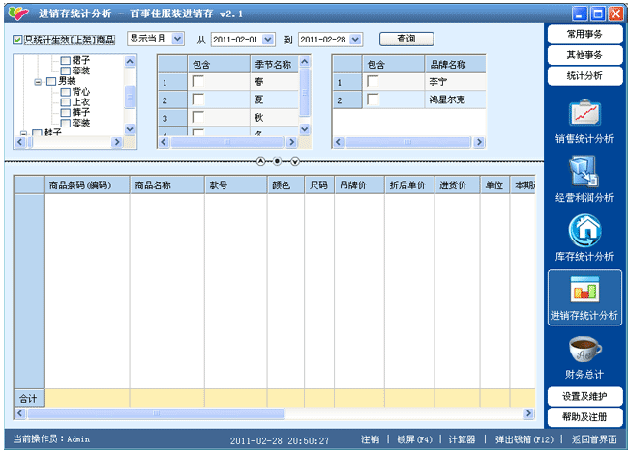
Task: Check the 包含 box for 春 season
Action: point(198,82)
